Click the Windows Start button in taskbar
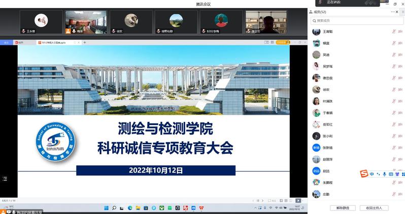This screenshot has width=405, height=214. tap(106, 207)
